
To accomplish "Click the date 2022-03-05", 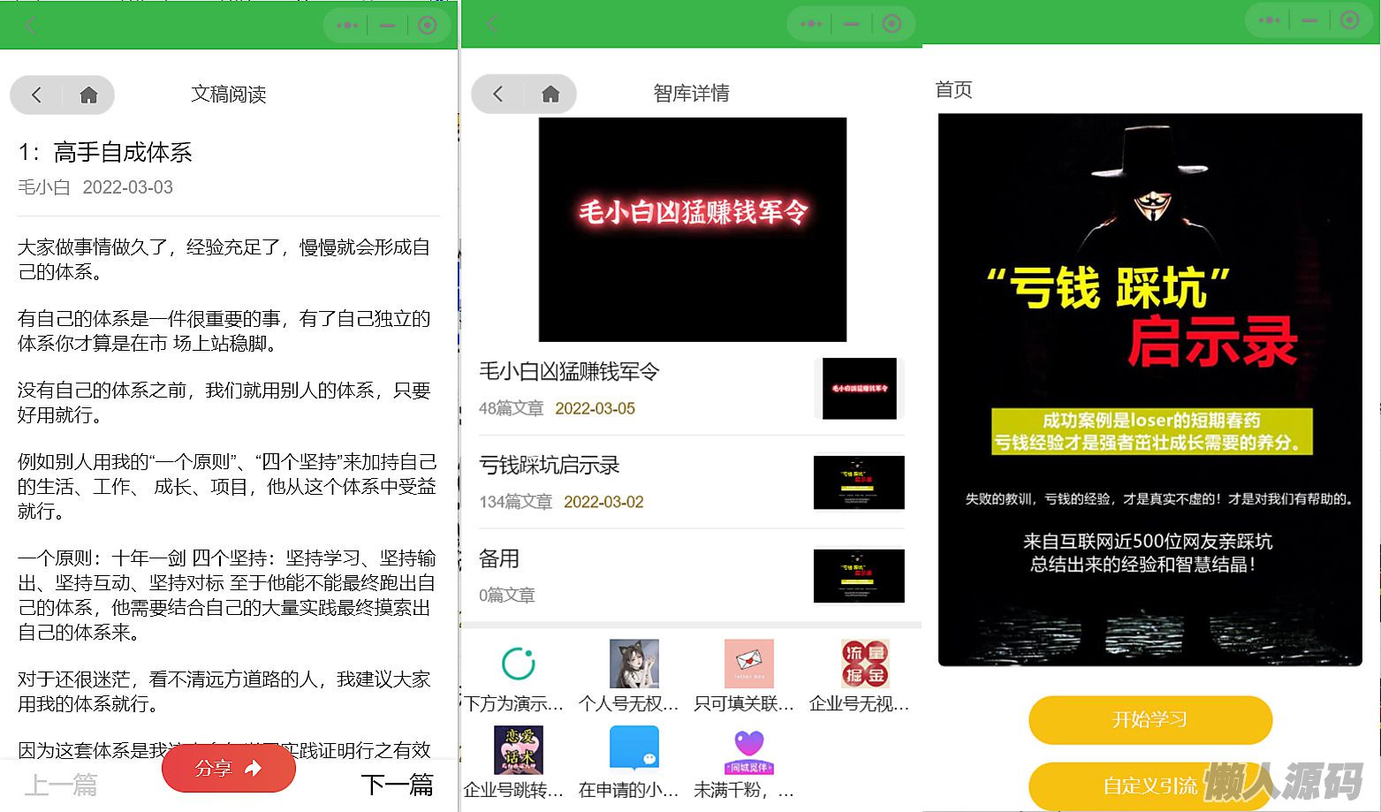I will 596,409.
